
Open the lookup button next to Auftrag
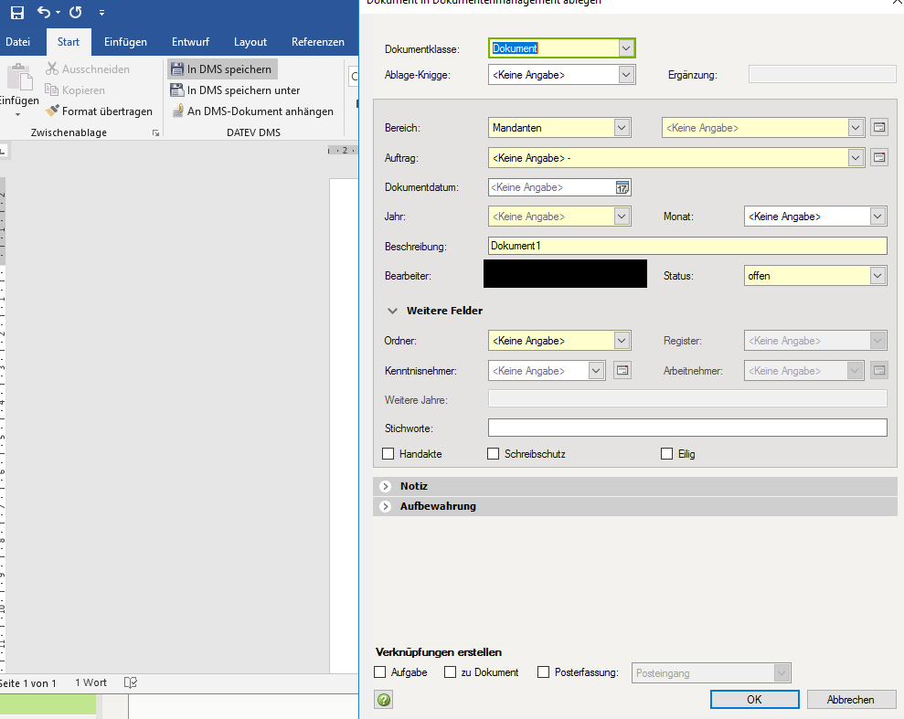877,158
